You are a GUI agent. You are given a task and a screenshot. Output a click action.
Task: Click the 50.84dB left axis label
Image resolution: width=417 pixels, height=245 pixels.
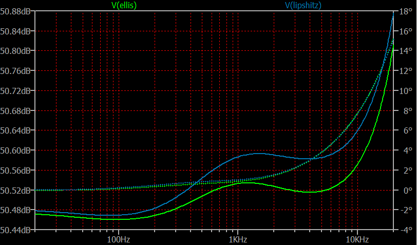pyautogui.click(x=15, y=31)
